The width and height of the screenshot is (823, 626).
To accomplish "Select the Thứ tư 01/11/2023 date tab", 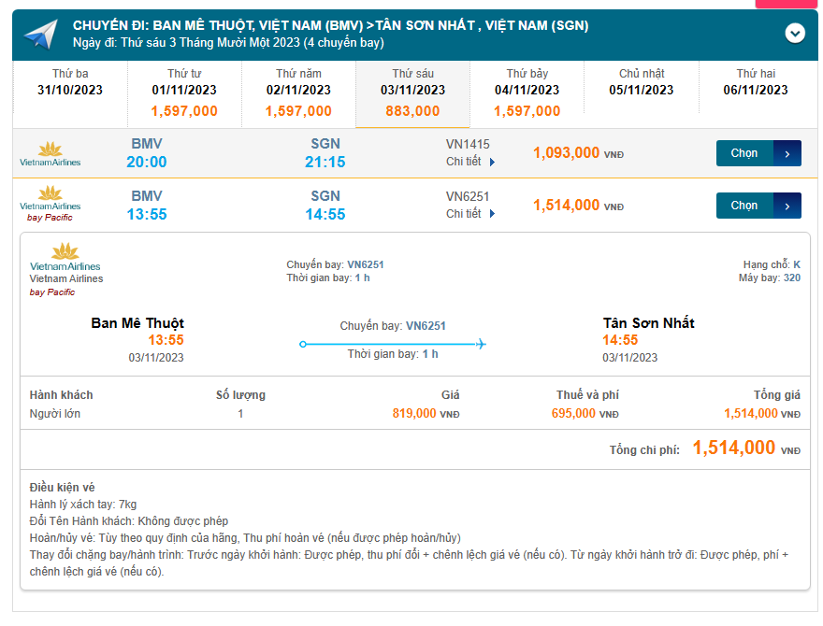I will point(184,92).
